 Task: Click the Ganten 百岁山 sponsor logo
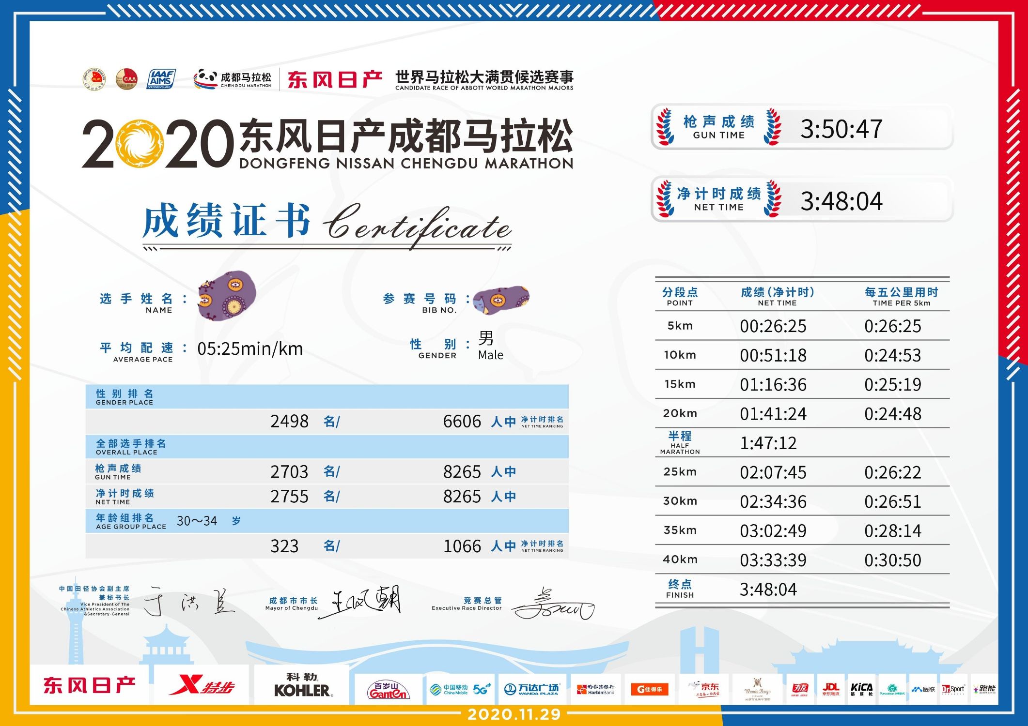(389, 690)
